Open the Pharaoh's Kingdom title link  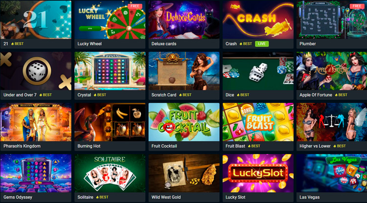tap(22, 146)
